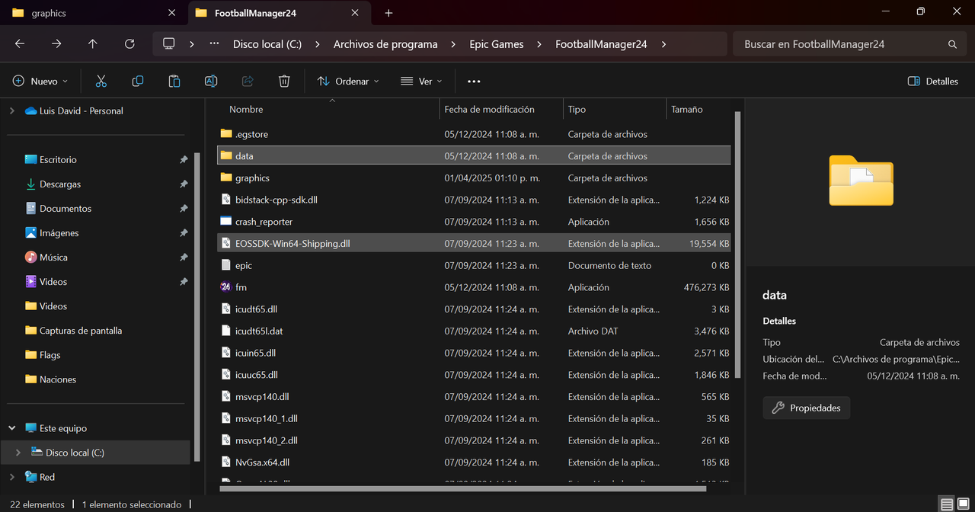Click the Rename icon in toolbar
This screenshot has height=512, width=975.
(x=211, y=81)
